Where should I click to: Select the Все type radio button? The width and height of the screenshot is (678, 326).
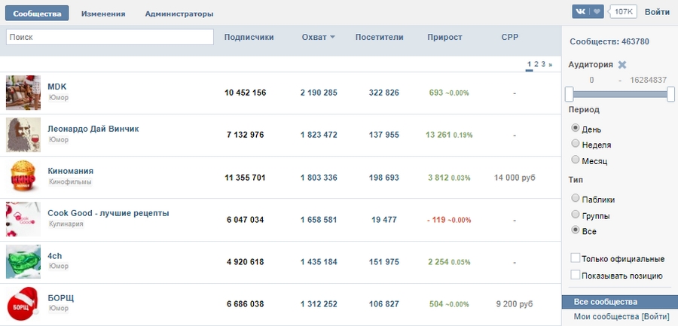(x=575, y=230)
